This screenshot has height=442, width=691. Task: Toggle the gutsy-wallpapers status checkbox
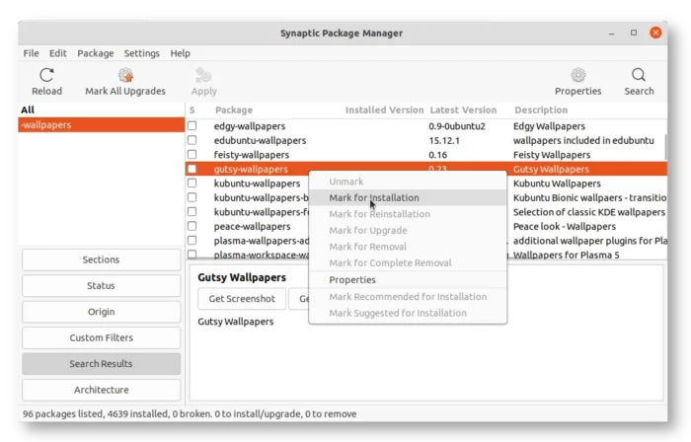pyautogui.click(x=192, y=169)
